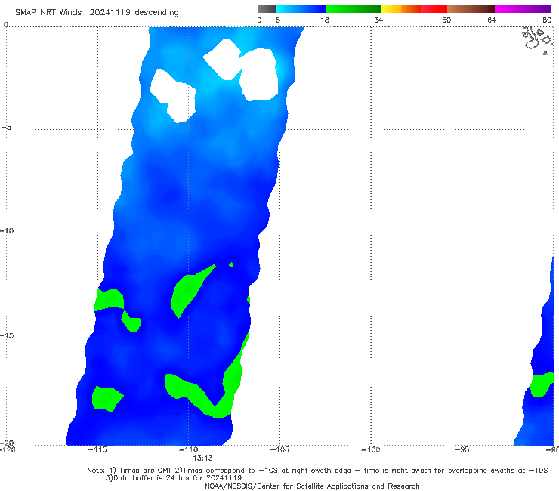This screenshot has height=491, width=559.
Task: Click the latitude axis label '-15'
Action: (7, 335)
